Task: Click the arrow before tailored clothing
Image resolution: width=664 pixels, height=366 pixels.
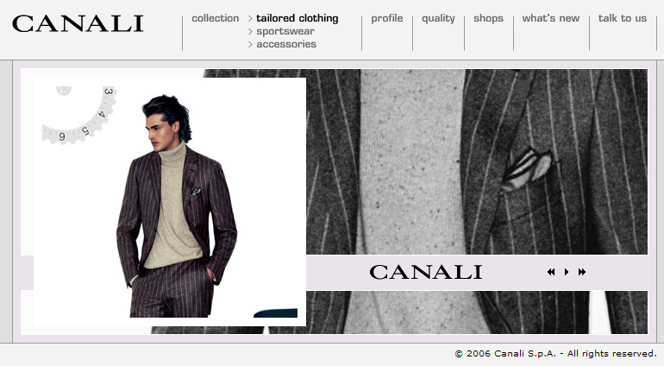Action: (x=250, y=19)
